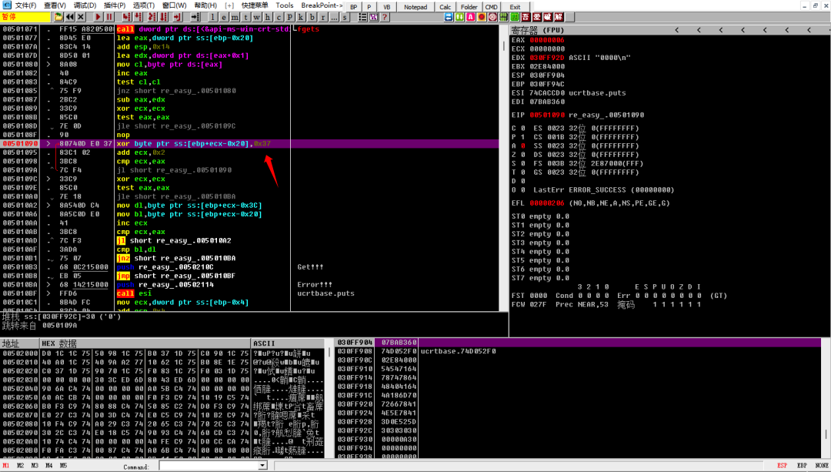
Task: Click the red record circle plugin icon
Action: (x=482, y=17)
